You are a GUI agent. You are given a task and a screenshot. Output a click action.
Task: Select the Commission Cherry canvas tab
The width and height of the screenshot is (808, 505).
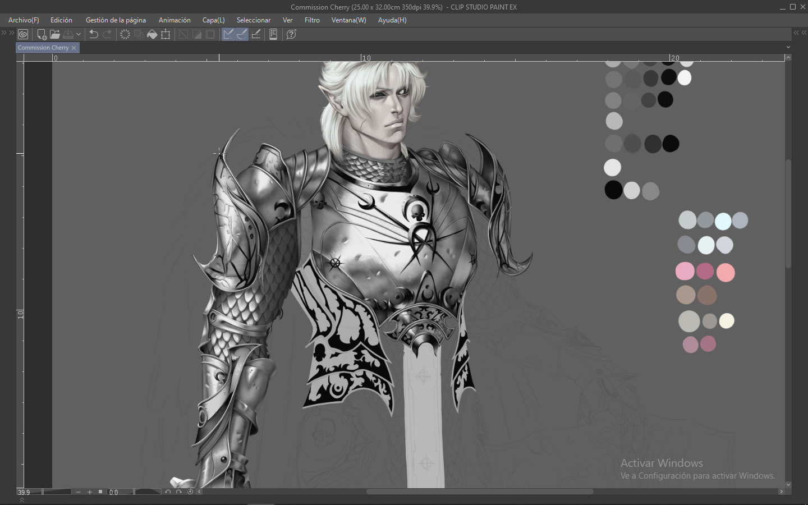coord(43,48)
